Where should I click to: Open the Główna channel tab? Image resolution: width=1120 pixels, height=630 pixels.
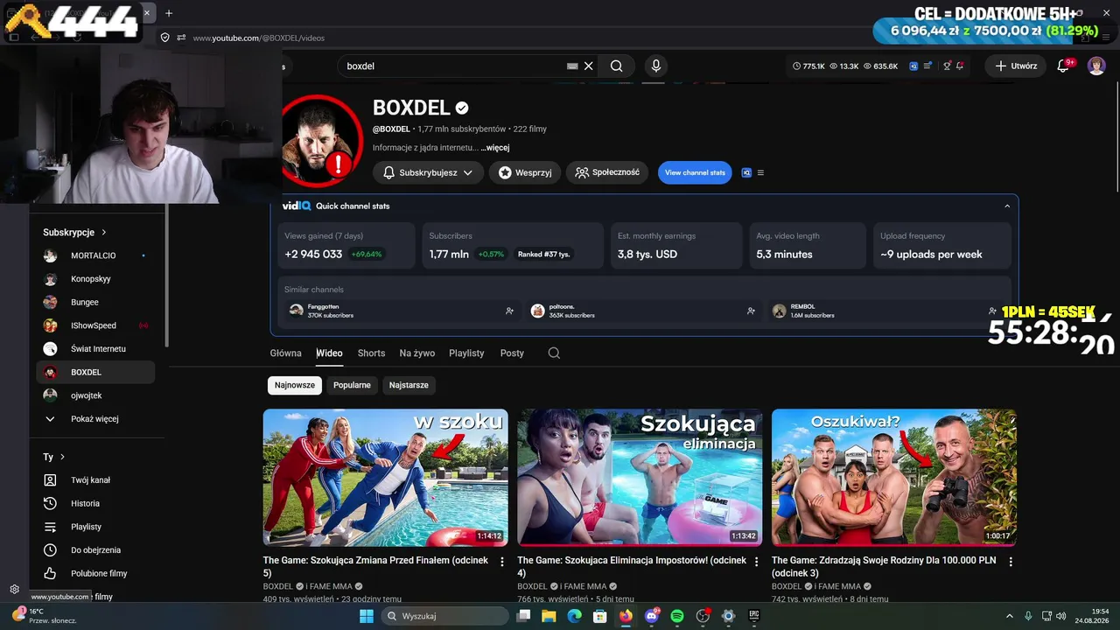click(x=285, y=353)
